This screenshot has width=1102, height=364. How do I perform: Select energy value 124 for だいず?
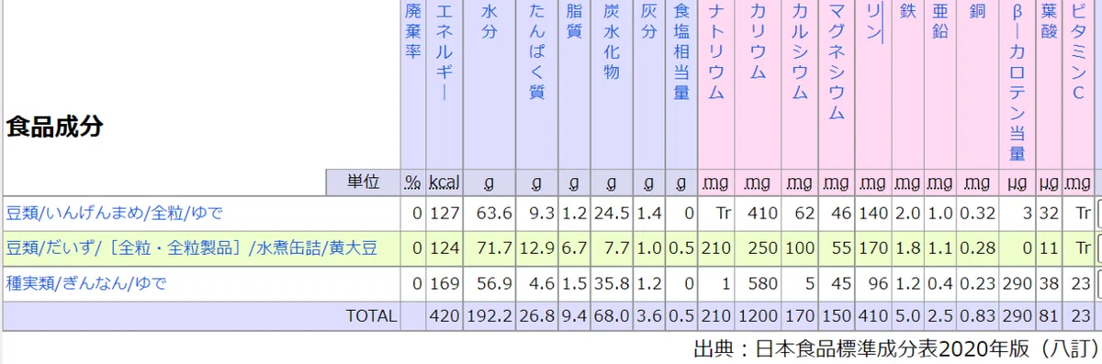(444, 248)
